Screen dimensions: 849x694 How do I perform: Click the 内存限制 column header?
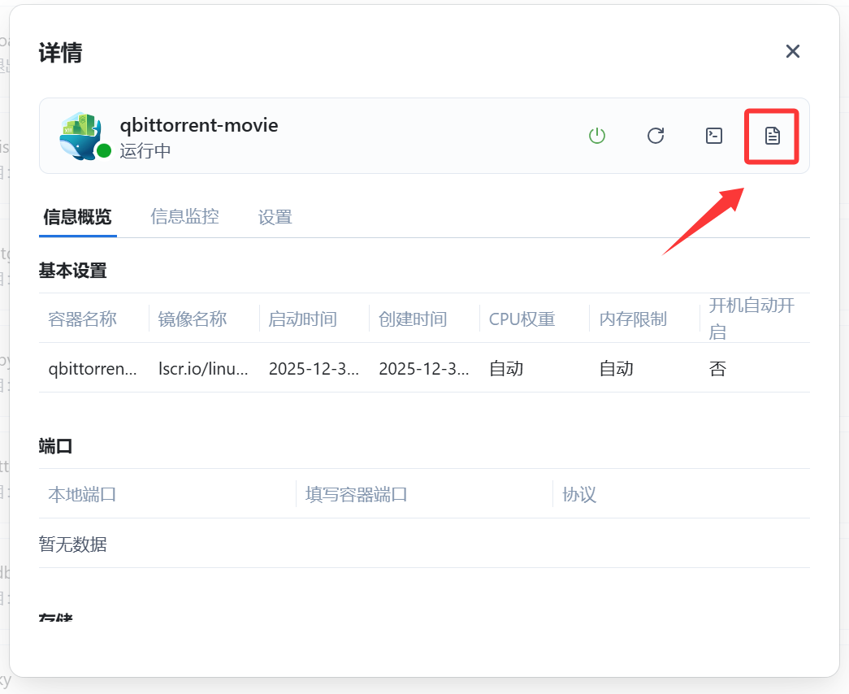[633, 319]
